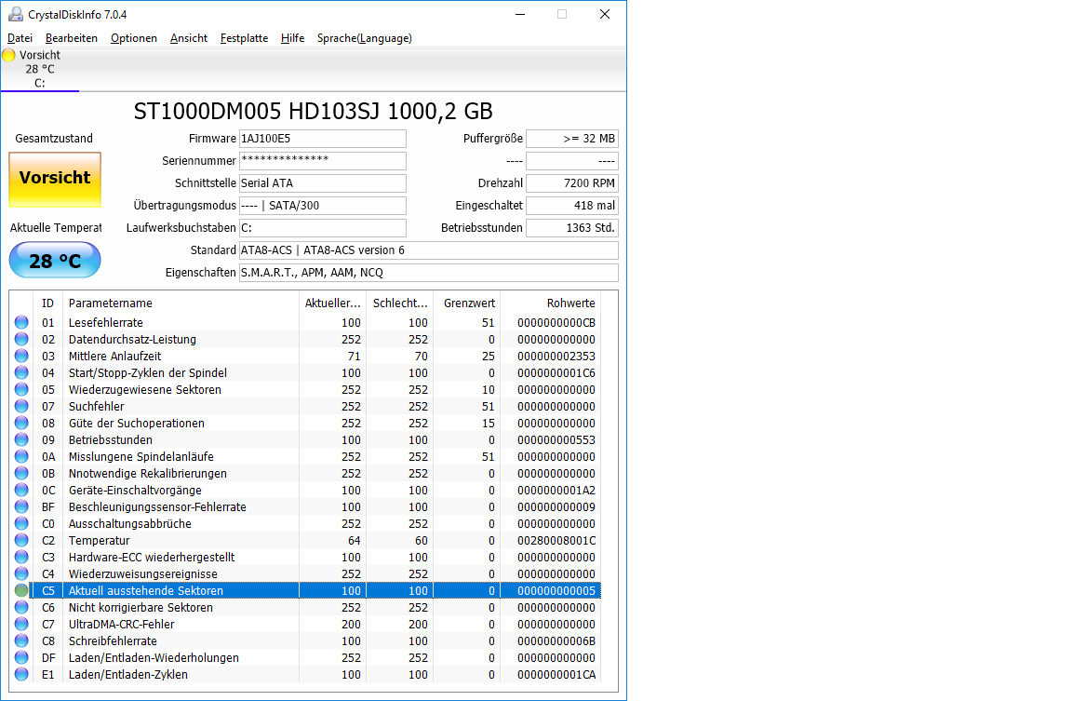Screen dimensions: 1072x701
Task: Click the masked Seriennummer field
Action: [x=323, y=161]
